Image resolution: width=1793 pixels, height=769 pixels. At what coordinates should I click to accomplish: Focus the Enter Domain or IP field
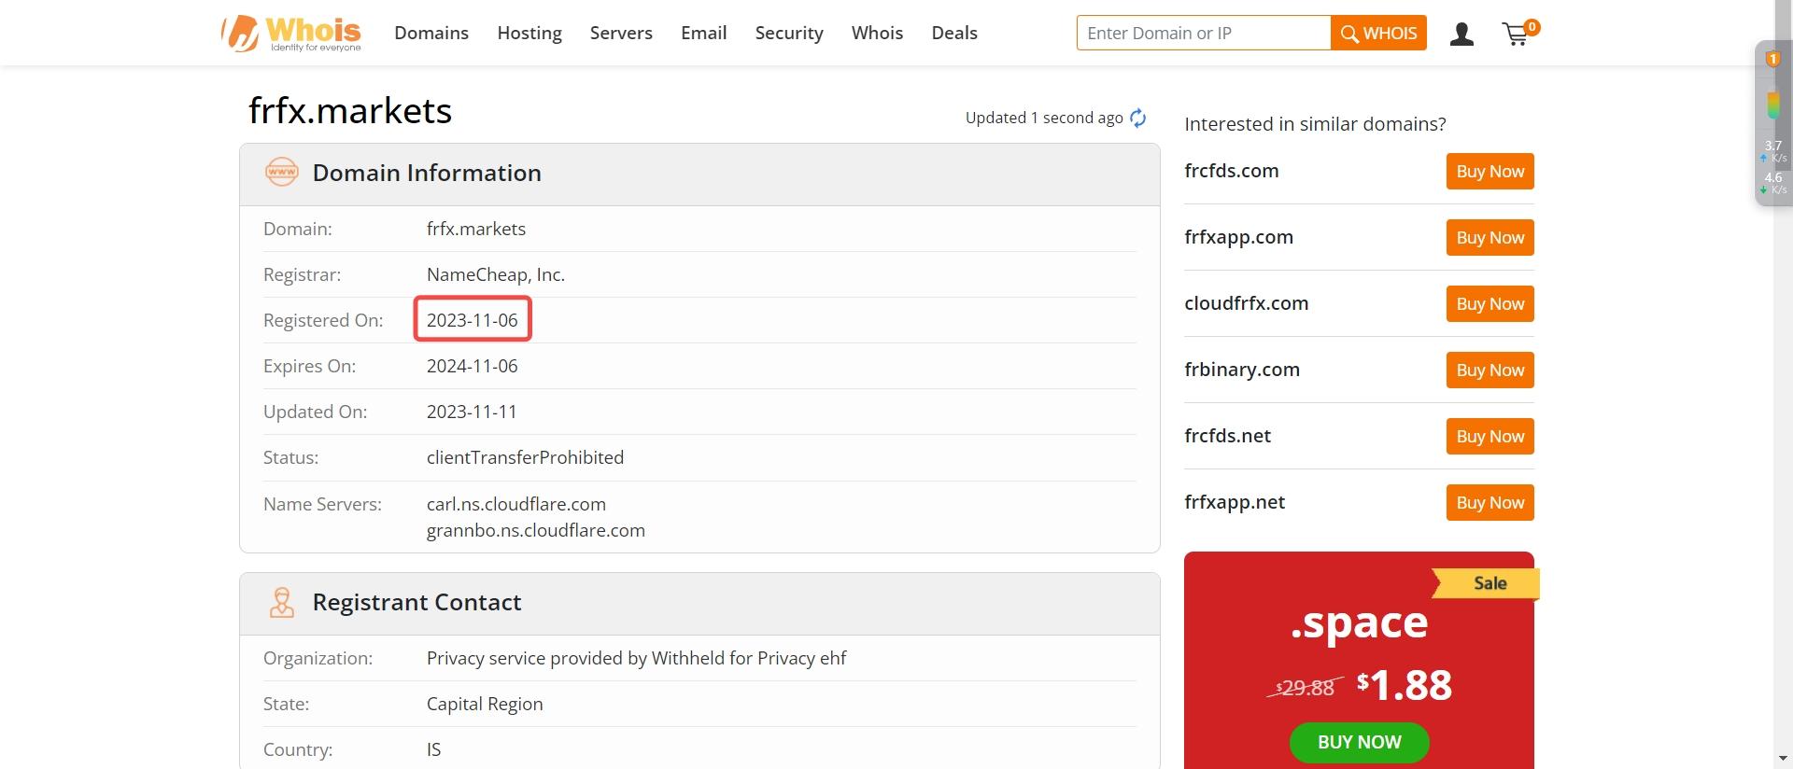tap(1204, 33)
